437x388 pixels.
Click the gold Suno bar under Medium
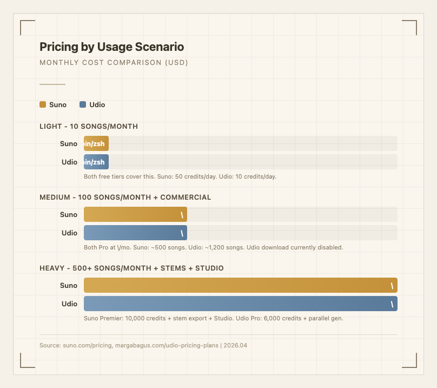[x=135, y=214]
